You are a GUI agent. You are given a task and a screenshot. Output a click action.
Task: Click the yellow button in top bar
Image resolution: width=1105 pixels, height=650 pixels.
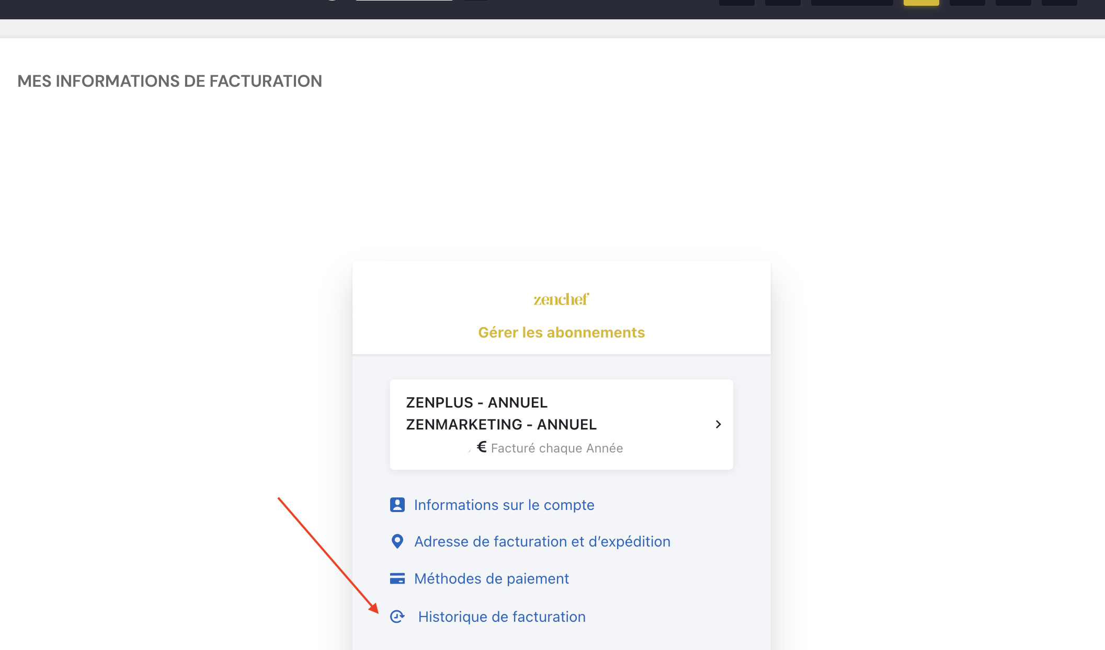coord(921,3)
